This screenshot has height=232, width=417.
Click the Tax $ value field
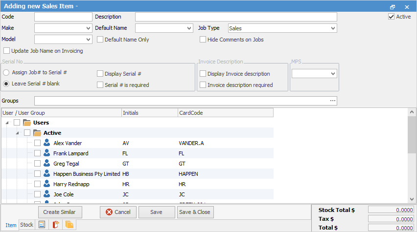pos(391,219)
